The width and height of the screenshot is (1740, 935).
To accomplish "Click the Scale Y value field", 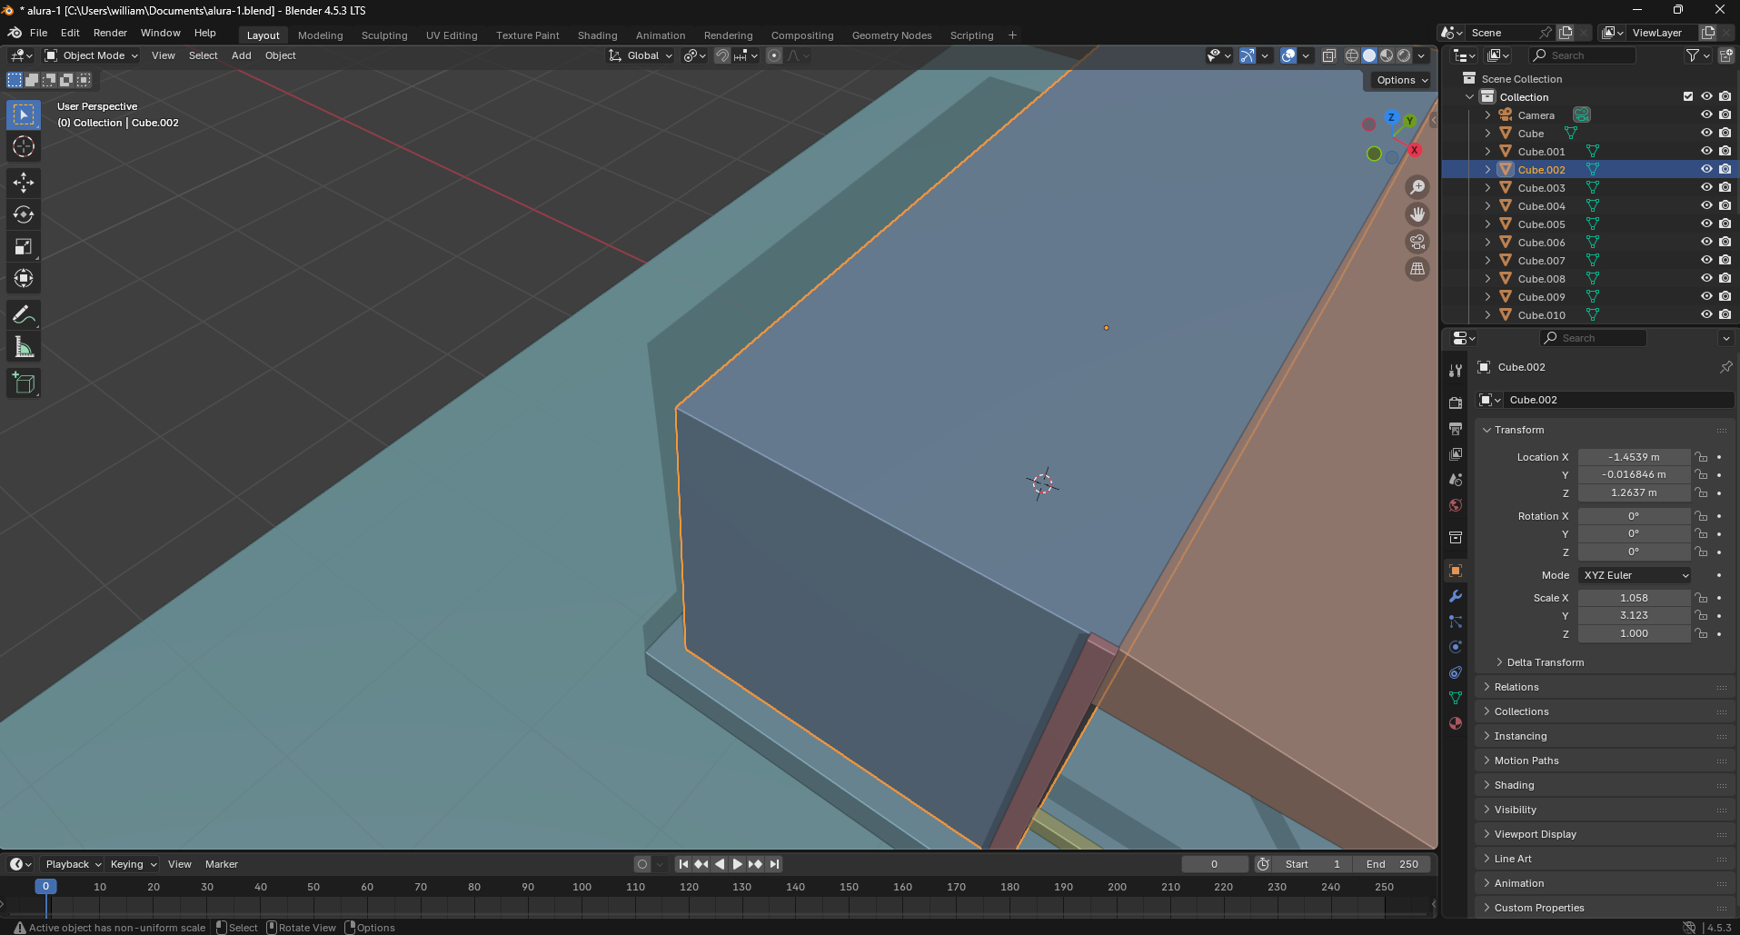I will pos(1634,615).
